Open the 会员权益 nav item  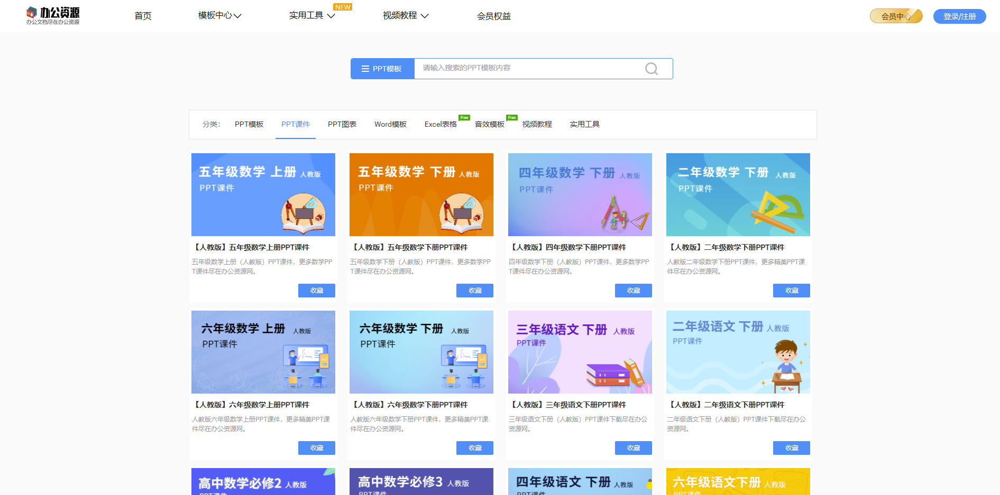click(x=494, y=16)
